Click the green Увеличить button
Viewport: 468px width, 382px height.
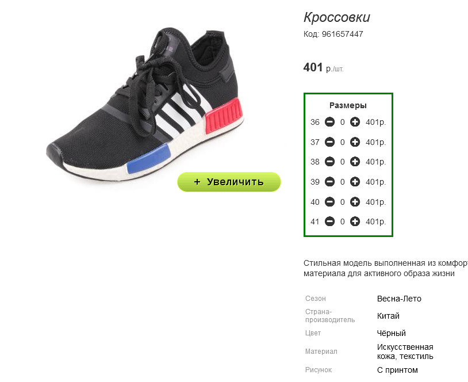229,182
